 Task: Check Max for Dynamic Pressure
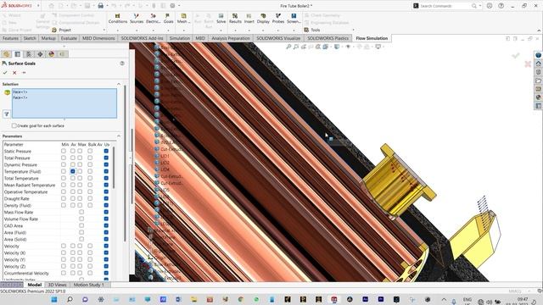(x=81, y=164)
